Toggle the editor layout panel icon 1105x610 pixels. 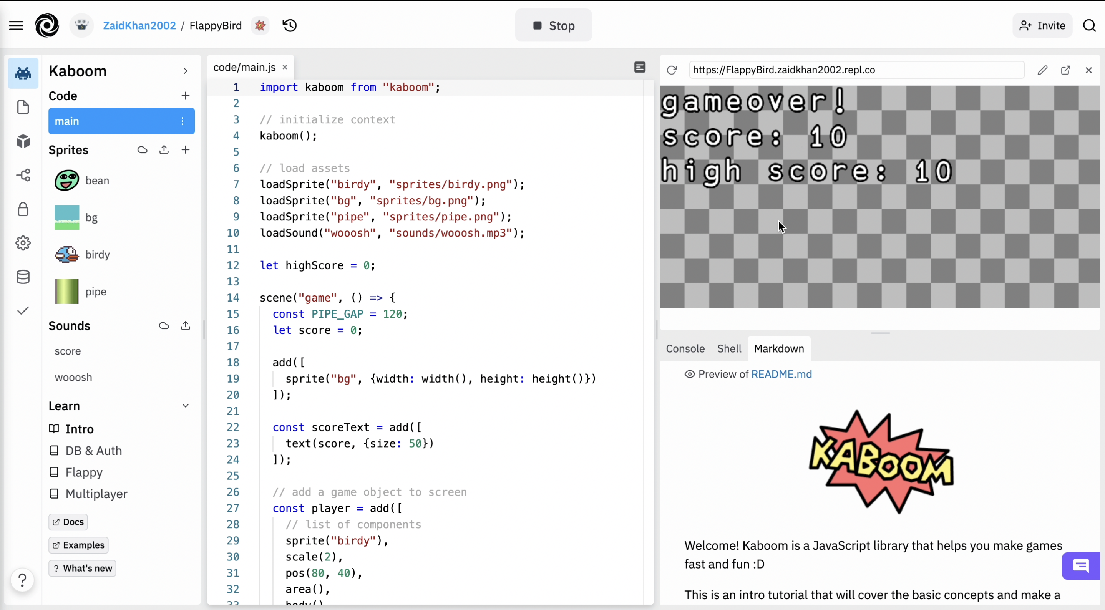(x=640, y=67)
